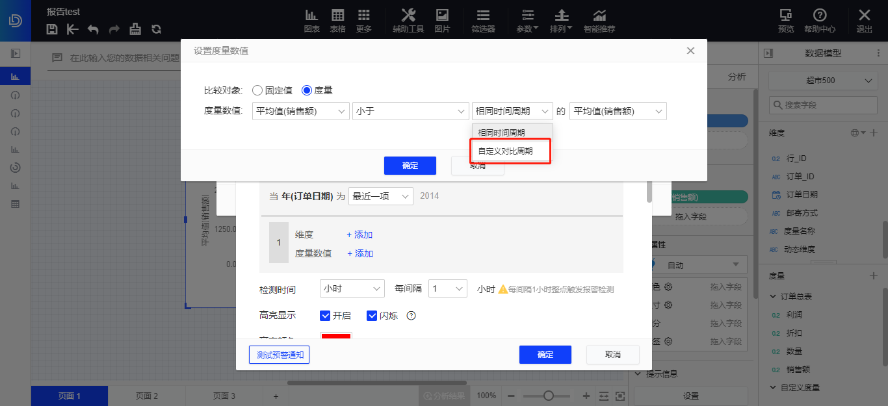Switch to the 页面 2 tab
This screenshot has width=888, height=406.
(x=147, y=396)
